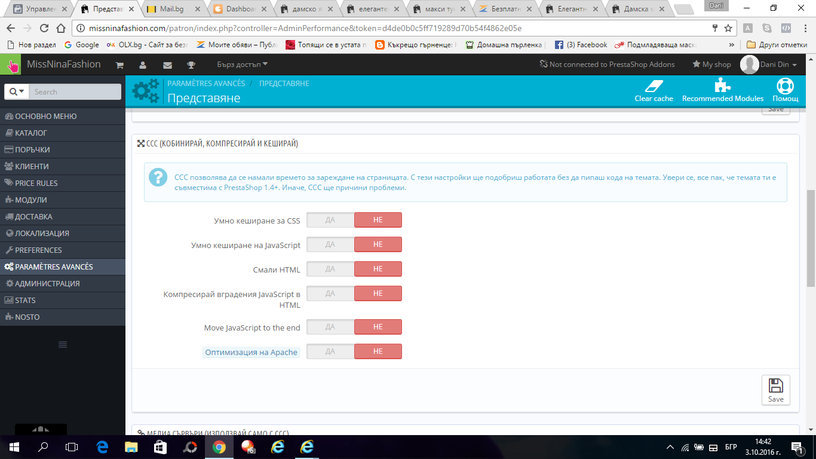Image resolution: width=816 pixels, height=459 pixels.
Task: Enable Move JavaScript to the end ДА
Action: coord(330,327)
